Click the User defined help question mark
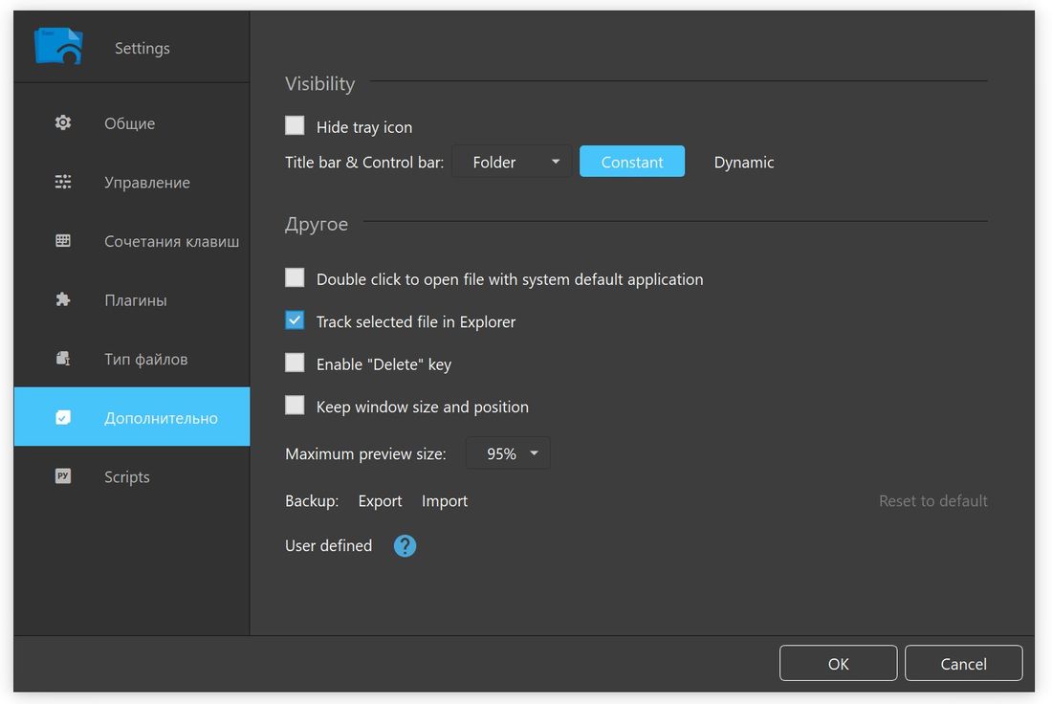The height and width of the screenshot is (704, 1052). coord(405,545)
